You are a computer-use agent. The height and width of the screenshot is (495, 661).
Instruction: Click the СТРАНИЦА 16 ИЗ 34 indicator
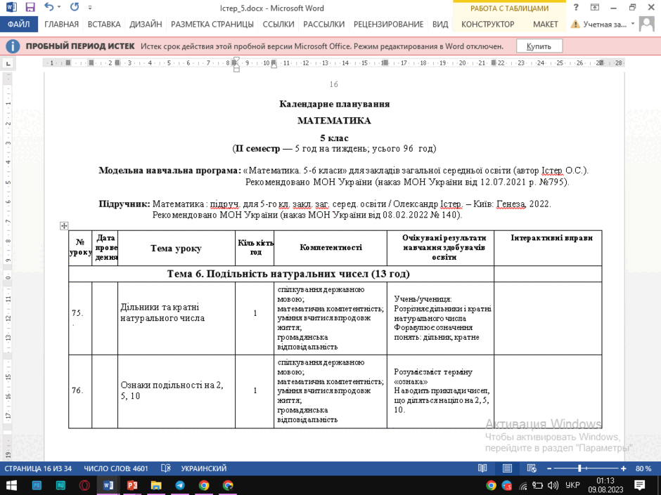point(38,468)
